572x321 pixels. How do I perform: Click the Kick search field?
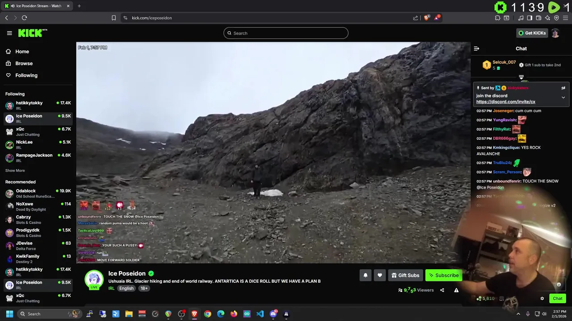click(x=286, y=33)
